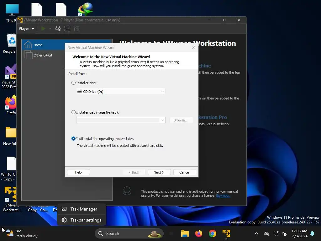The image size is (321, 241).
Task: Select the Win10 Copy file desktop icon
Action: point(9,169)
